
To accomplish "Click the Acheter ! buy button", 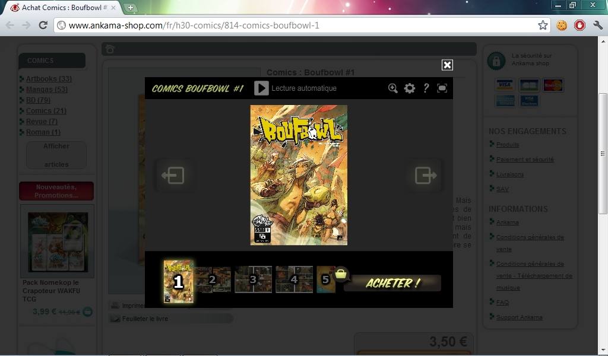I will click(392, 284).
